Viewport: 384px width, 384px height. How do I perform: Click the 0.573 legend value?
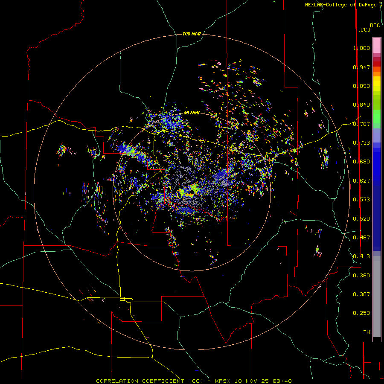point(361,200)
